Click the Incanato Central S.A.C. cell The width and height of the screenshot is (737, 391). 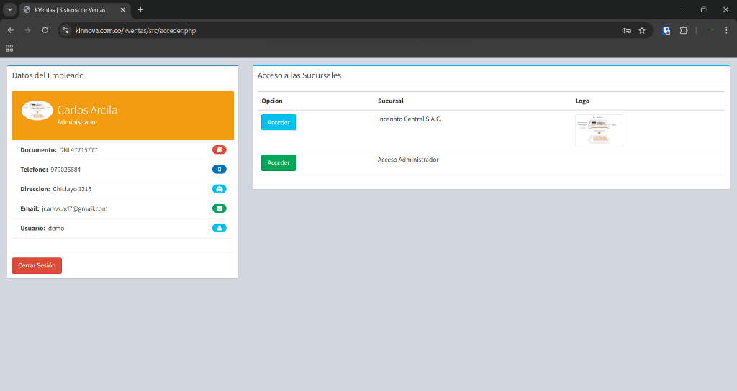pos(410,119)
